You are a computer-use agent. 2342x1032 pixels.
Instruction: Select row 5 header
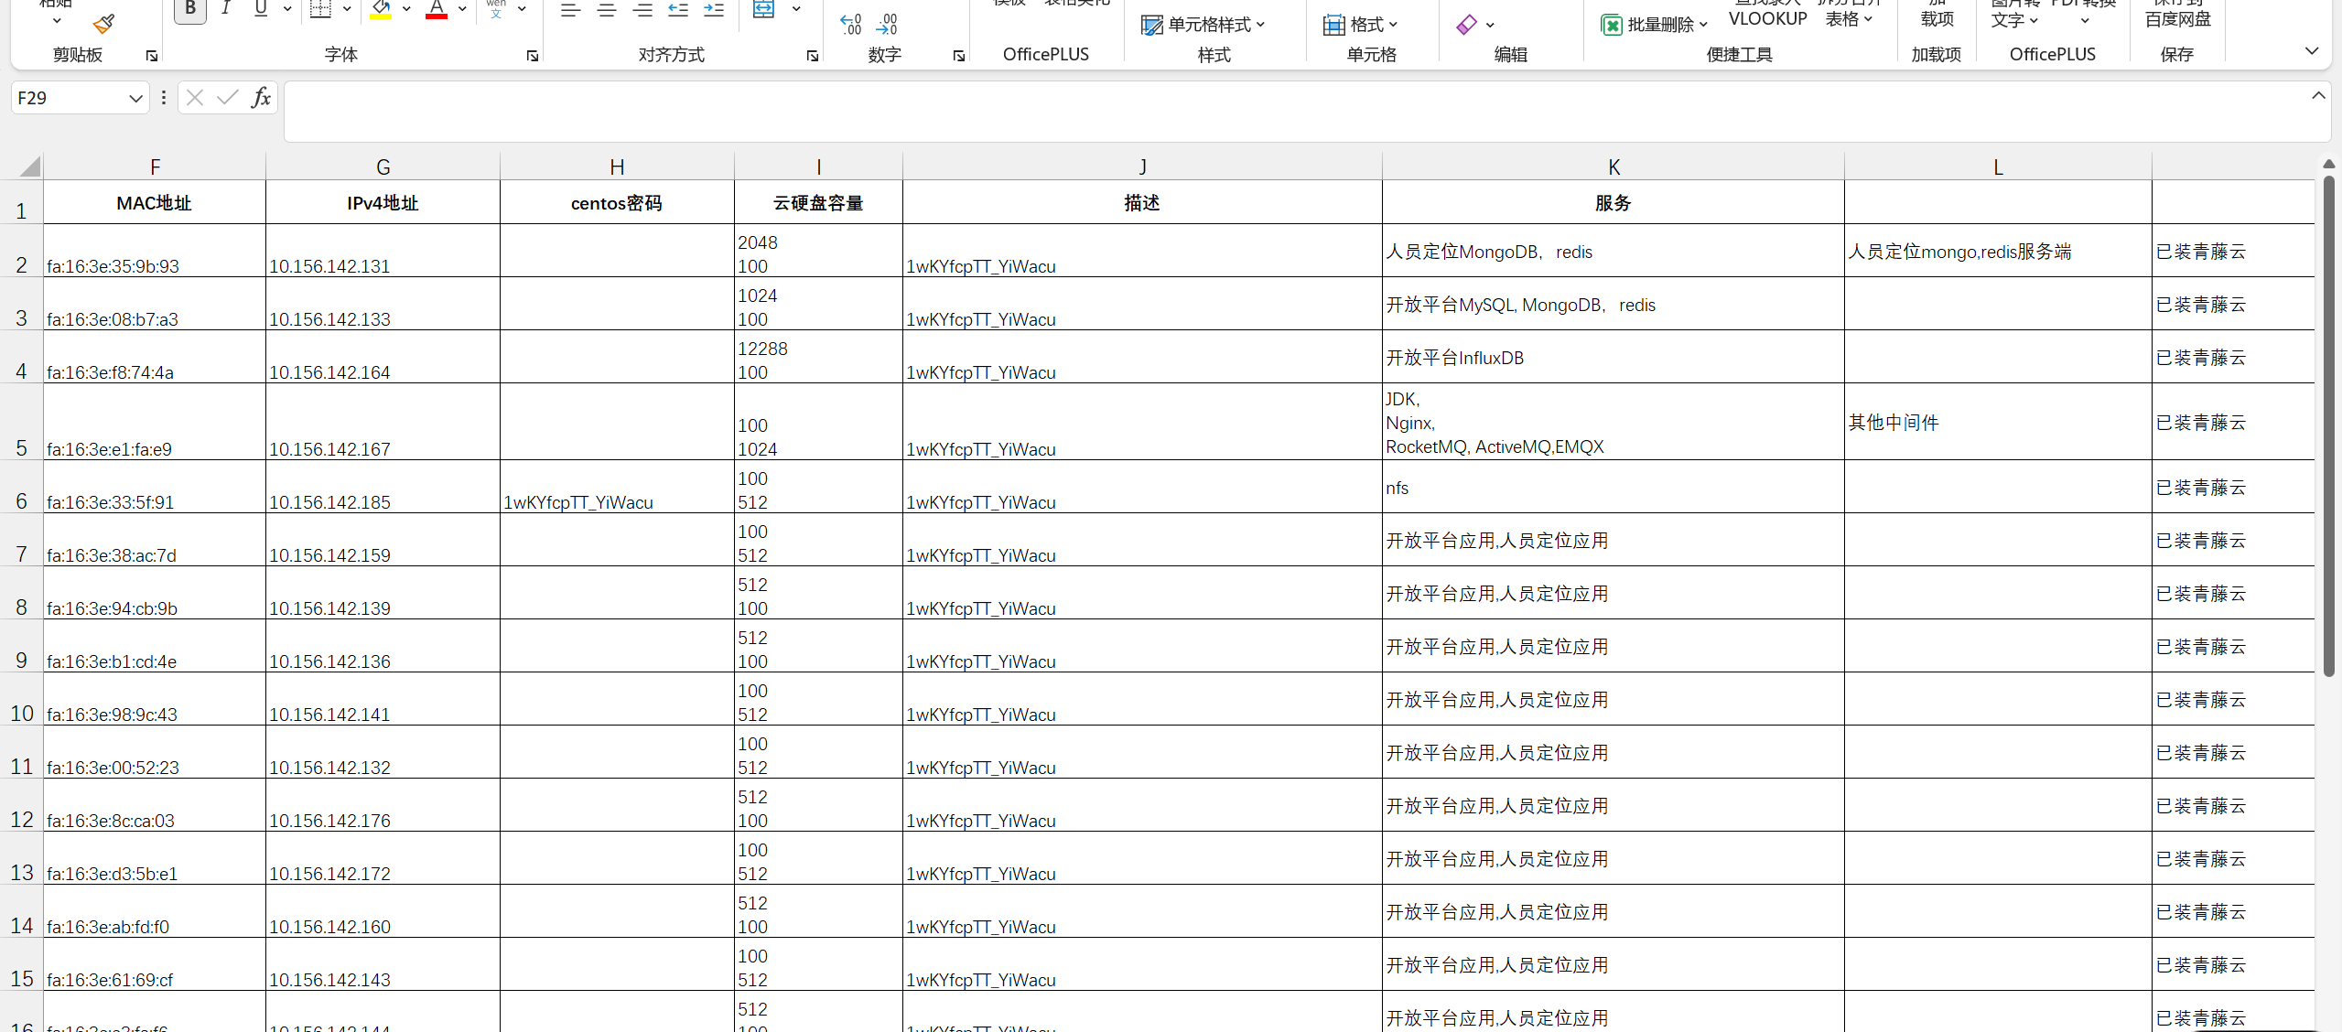coord(21,422)
